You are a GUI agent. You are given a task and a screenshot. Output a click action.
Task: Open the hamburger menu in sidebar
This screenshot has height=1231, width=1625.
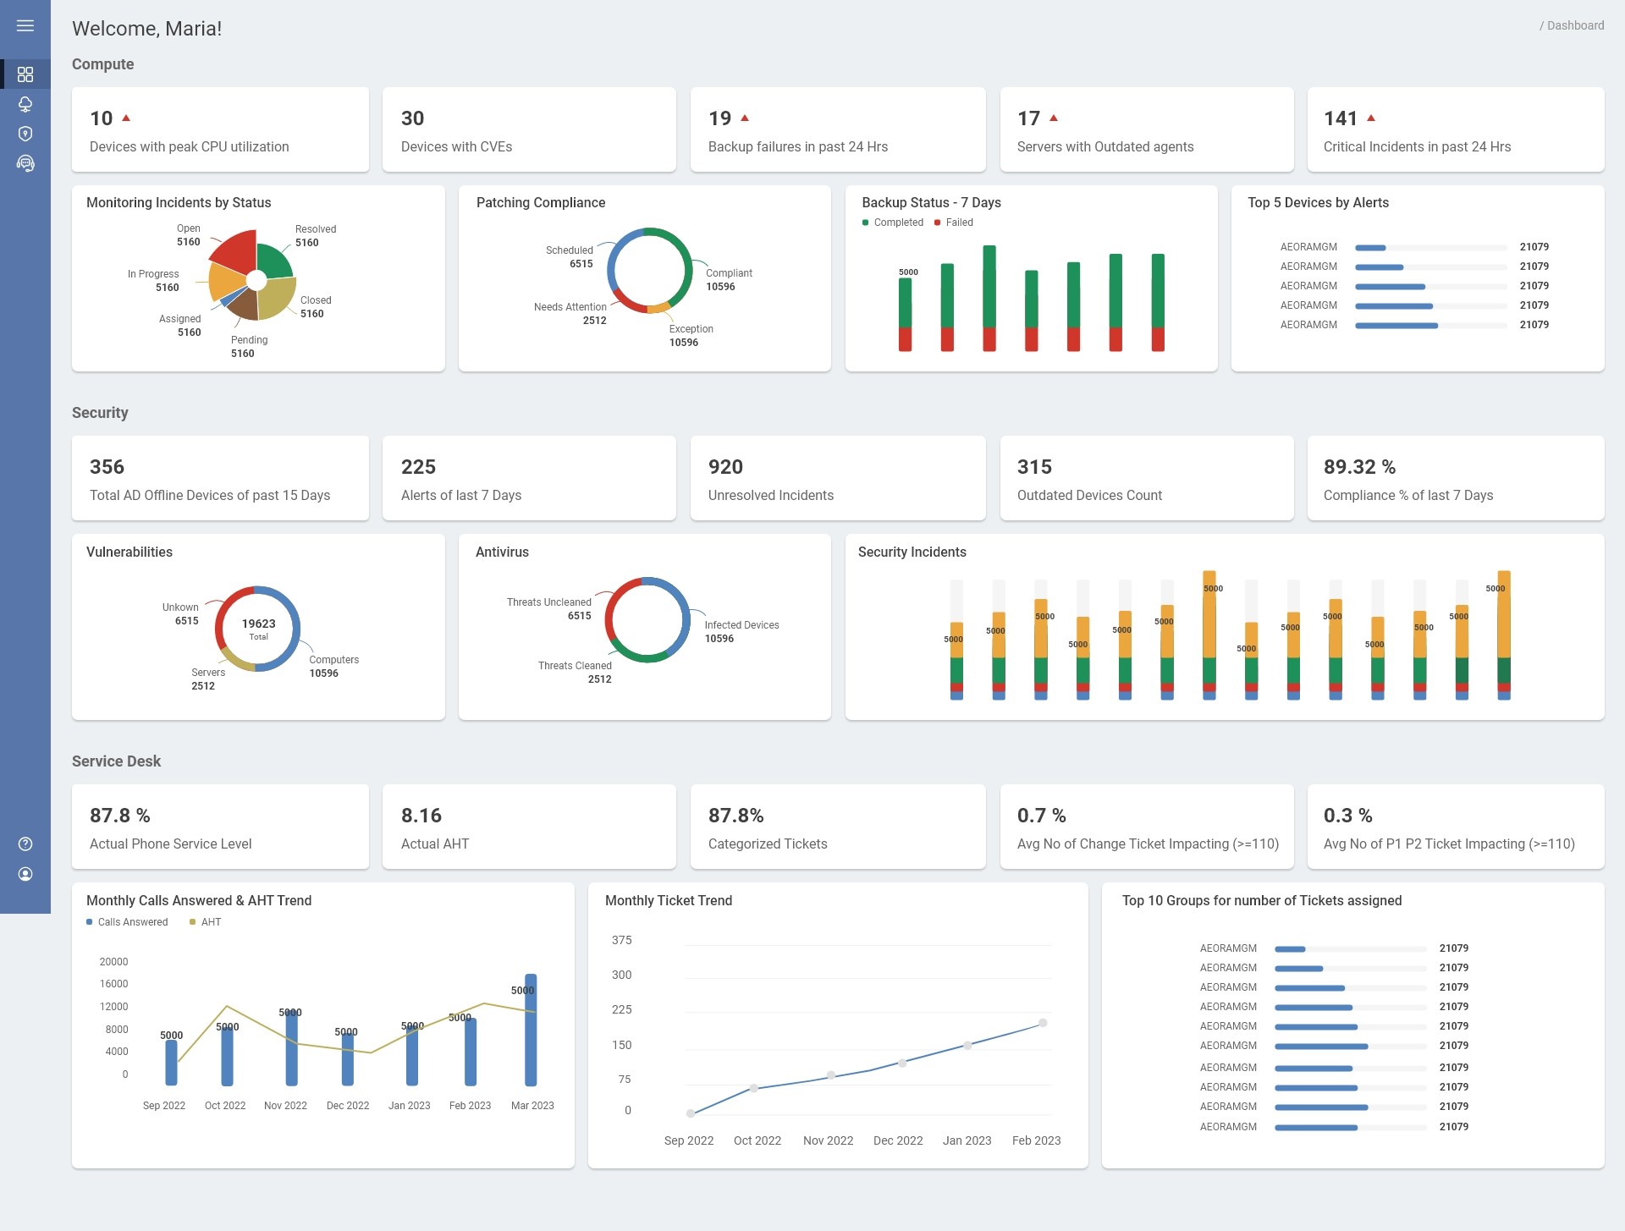pyautogui.click(x=25, y=26)
